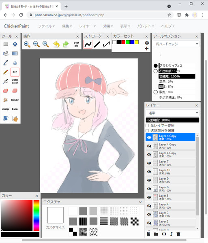208x243 pixels.
Task: Open color set settings gear
Action: (147, 43)
